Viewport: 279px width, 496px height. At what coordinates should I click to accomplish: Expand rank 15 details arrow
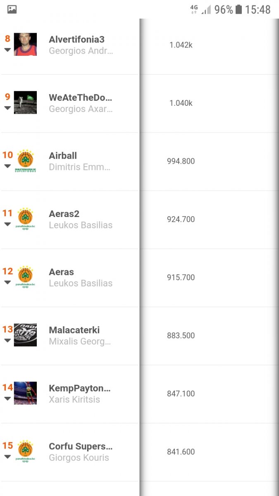[x=7, y=457]
